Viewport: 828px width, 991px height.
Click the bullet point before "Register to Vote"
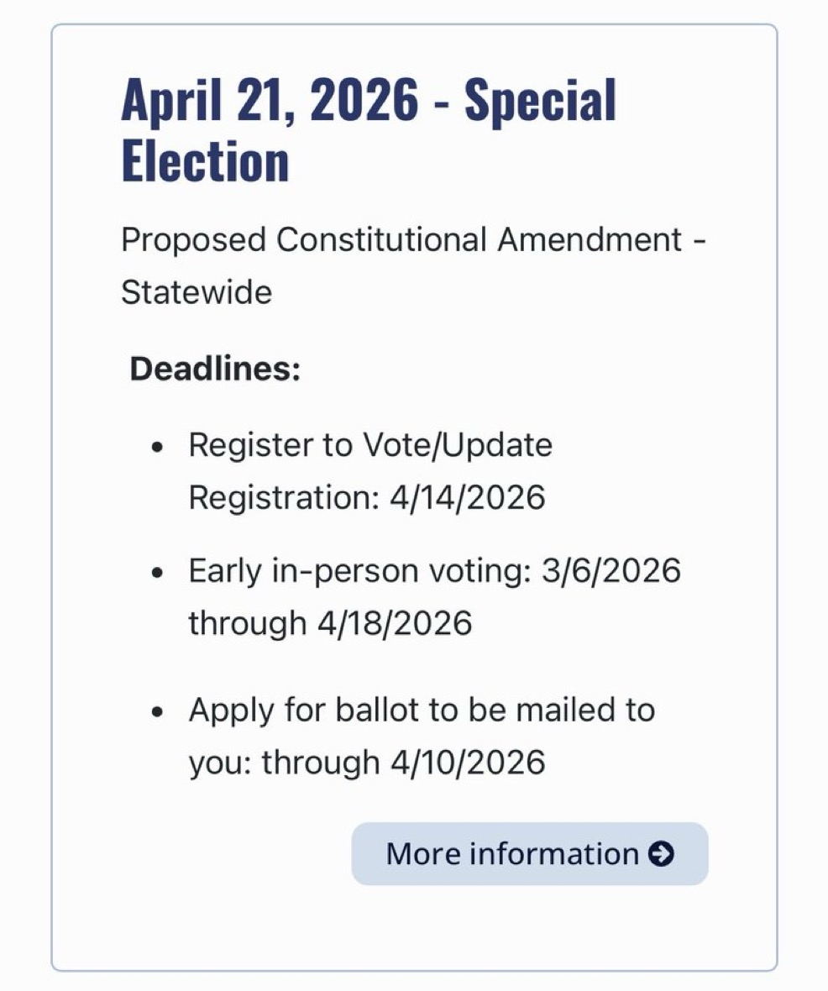[157, 448]
